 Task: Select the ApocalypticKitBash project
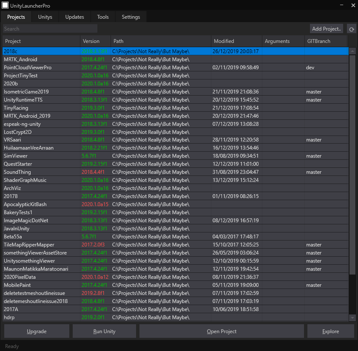coord(175,204)
